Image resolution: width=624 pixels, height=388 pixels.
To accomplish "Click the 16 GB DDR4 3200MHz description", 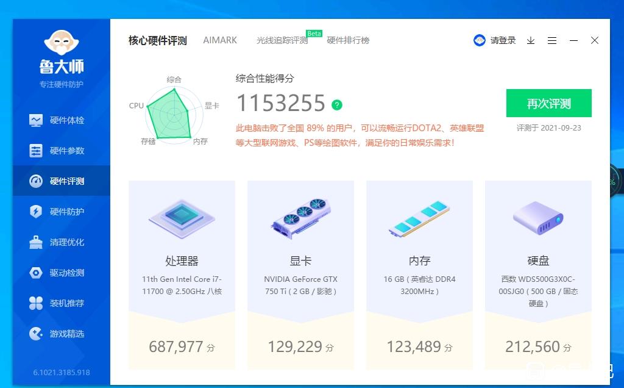I will click(x=419, y=286).
